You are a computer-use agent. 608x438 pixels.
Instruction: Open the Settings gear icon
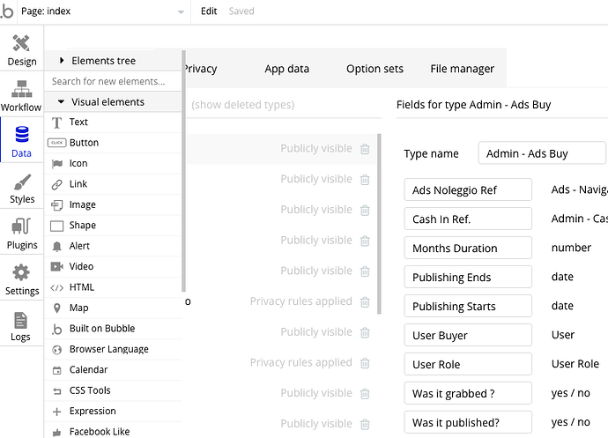22,273
